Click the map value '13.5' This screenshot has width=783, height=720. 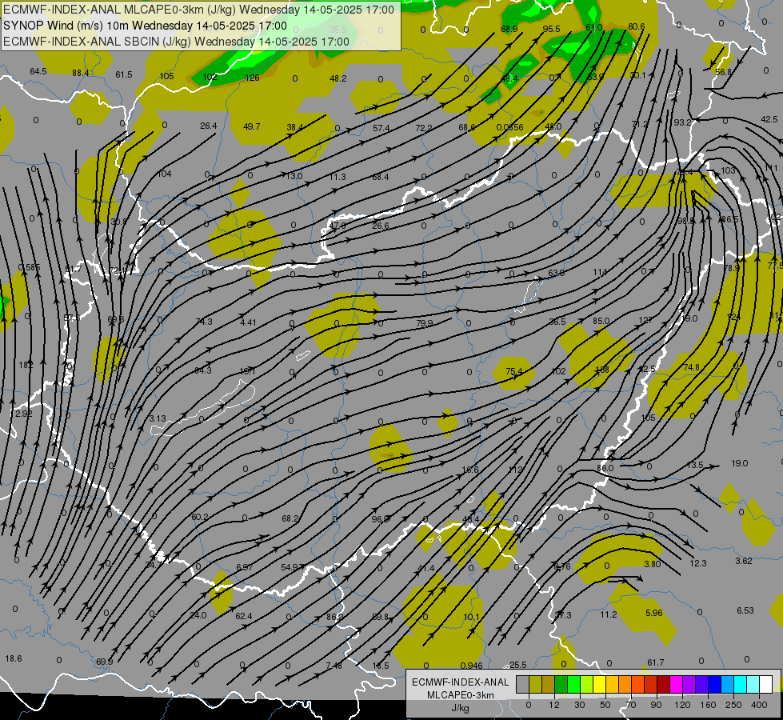tap(694, 465)
